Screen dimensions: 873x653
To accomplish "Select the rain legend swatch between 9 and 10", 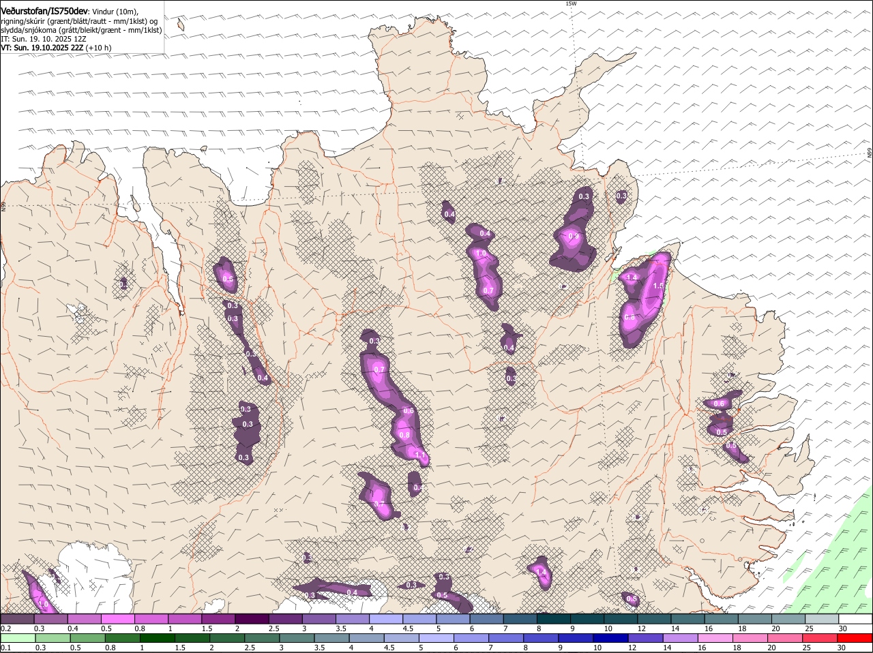I will [575, 638].
